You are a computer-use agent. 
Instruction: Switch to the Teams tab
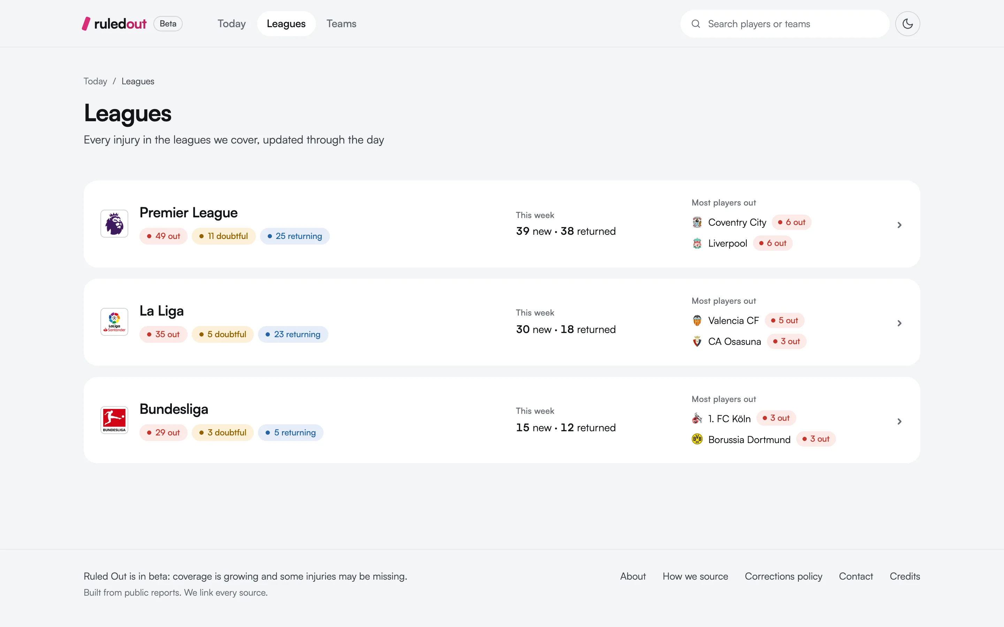341,24
